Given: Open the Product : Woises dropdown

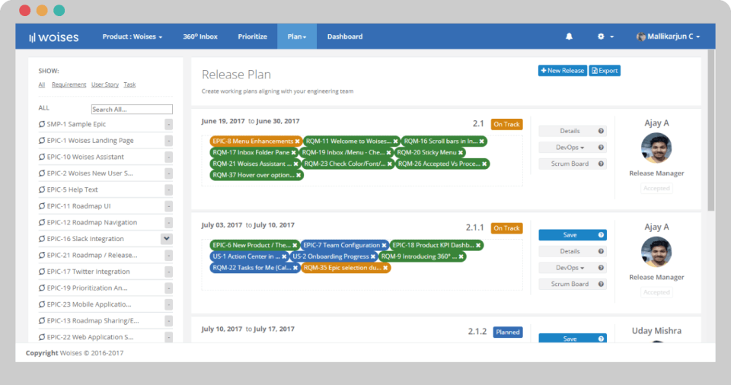Looking at the screenshot, I should point(132,37).
